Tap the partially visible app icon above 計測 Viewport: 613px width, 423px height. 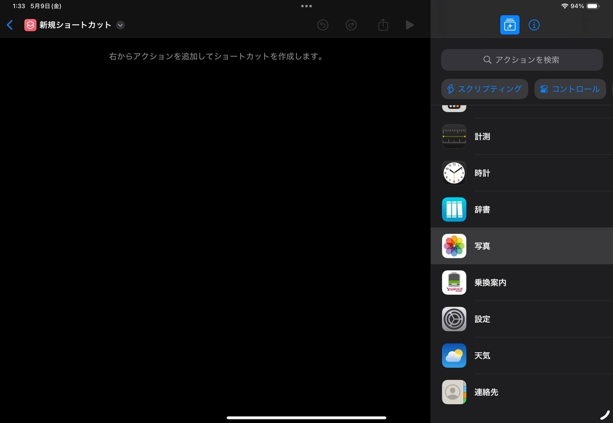(454, 107)
